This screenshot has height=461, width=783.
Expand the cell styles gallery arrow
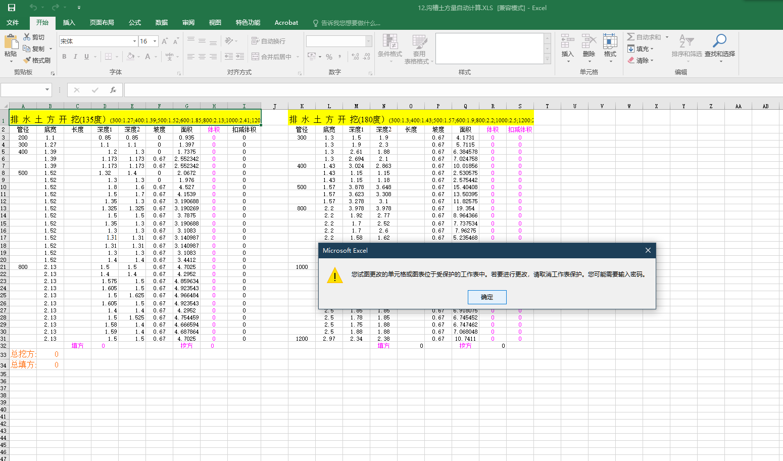pyautogui.click(x=548, y=59)
